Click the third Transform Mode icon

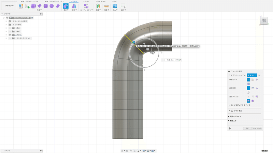[x=257, y=79]
